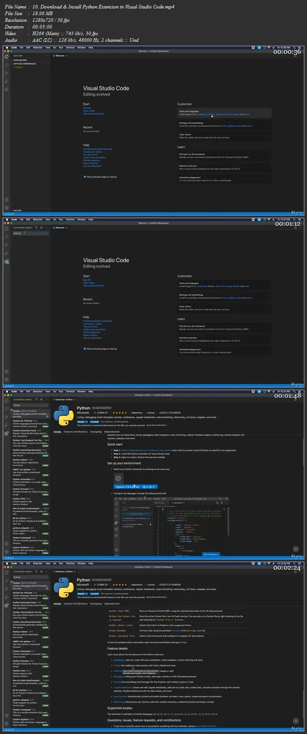
Task: Toggle Show welcome page on startup, 00:01:12 frame
Action: point(85,348)
